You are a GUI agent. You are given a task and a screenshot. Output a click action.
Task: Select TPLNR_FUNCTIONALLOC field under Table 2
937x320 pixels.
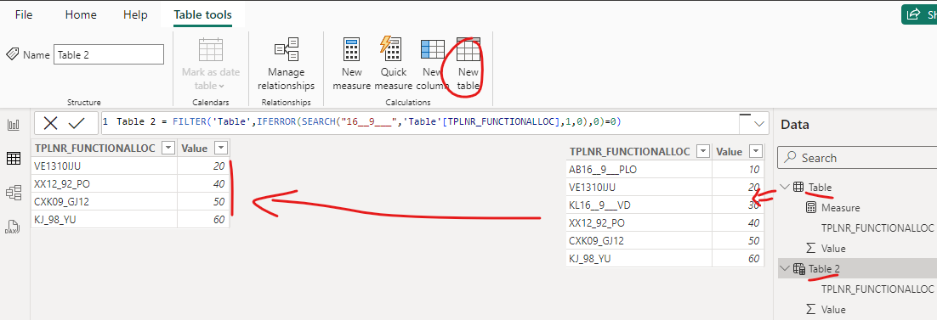(877, 289)
